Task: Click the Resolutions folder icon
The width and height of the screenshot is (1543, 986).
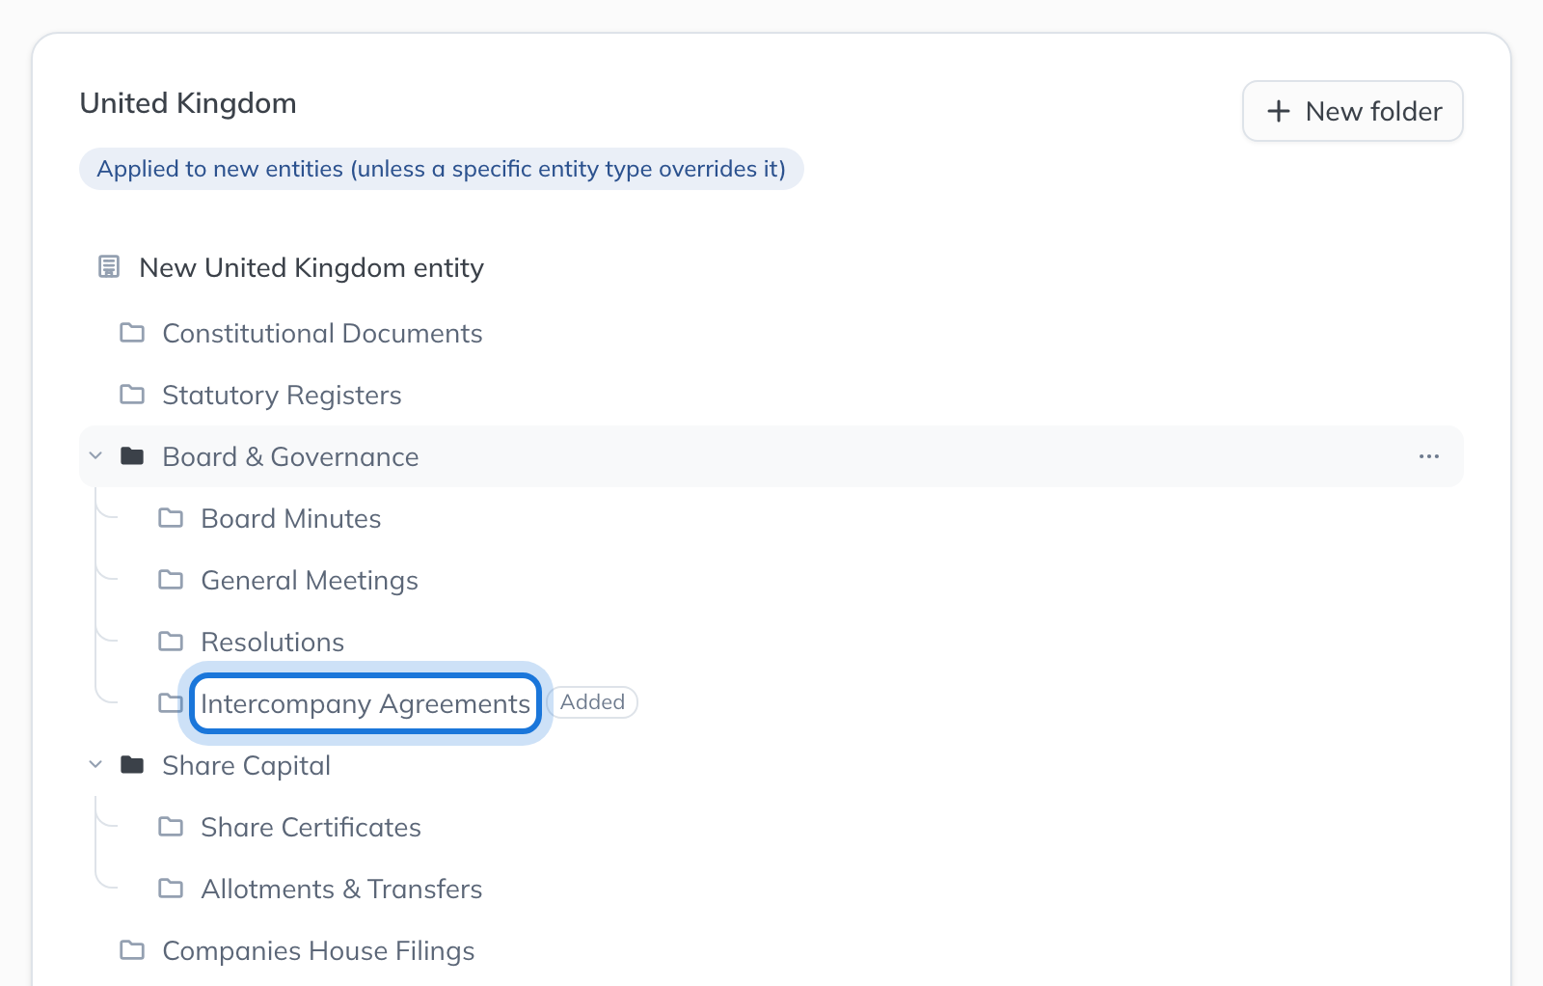Action: [171, 642]
